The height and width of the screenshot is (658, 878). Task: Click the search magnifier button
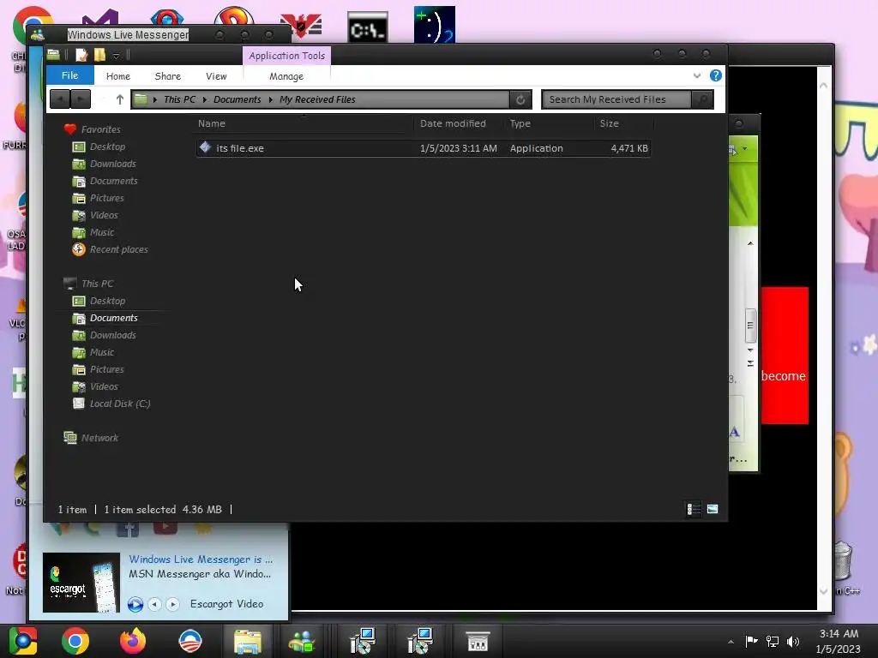point(702,99)
